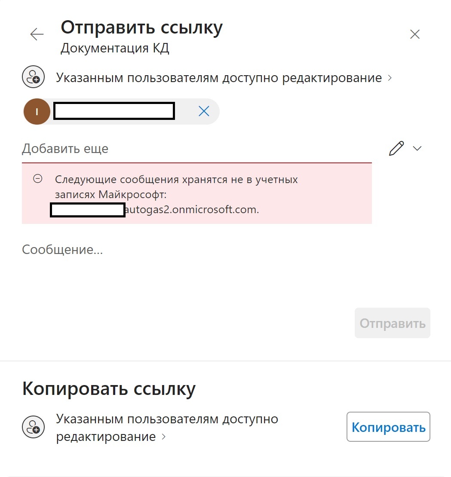
Task: Close the Отправить ссылку dialog
Action: 415,34
